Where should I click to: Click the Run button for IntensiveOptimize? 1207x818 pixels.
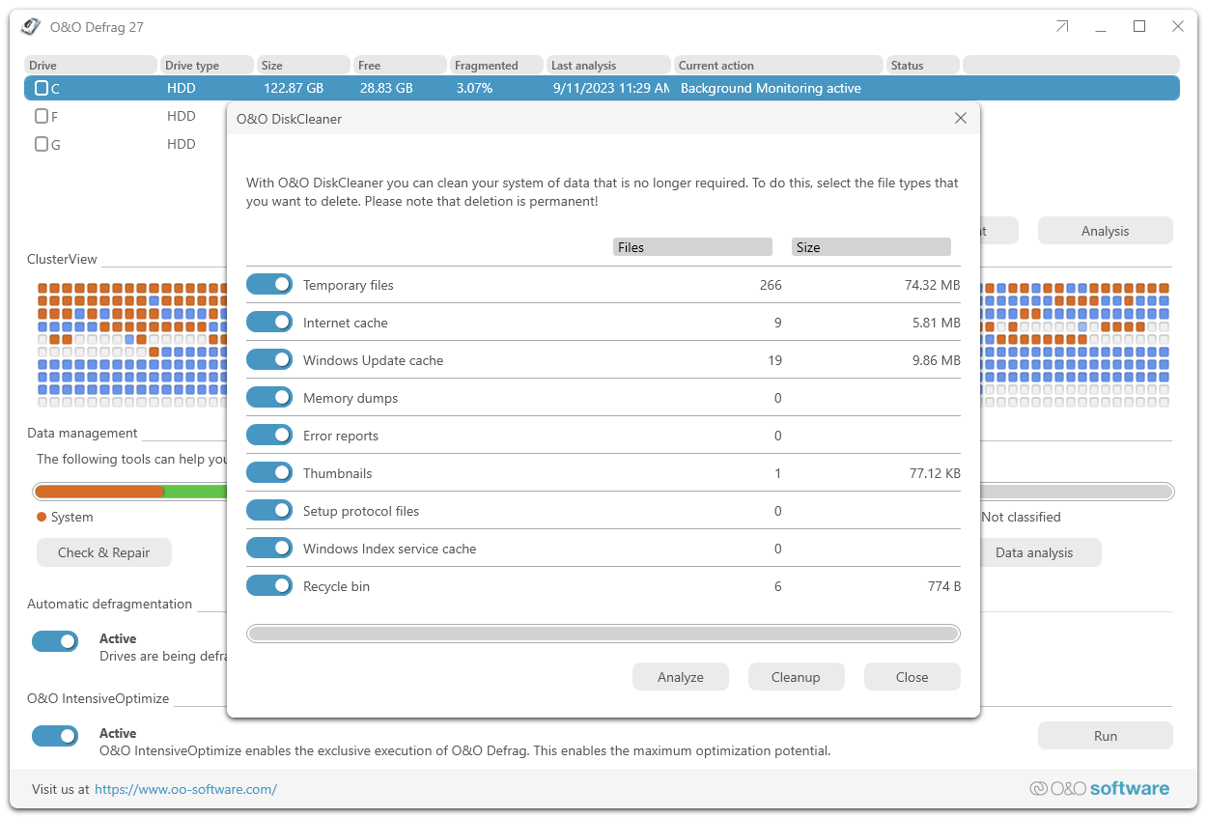pyautogui.click(x=1105, y=736)
